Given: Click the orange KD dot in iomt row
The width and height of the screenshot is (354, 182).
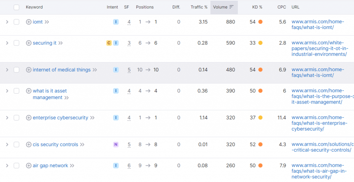Looking at the screenshot, I should (x=260, y=22).
